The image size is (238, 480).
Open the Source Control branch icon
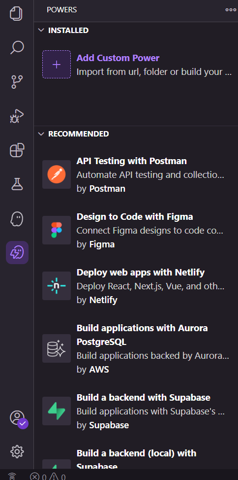coord(17,82)
